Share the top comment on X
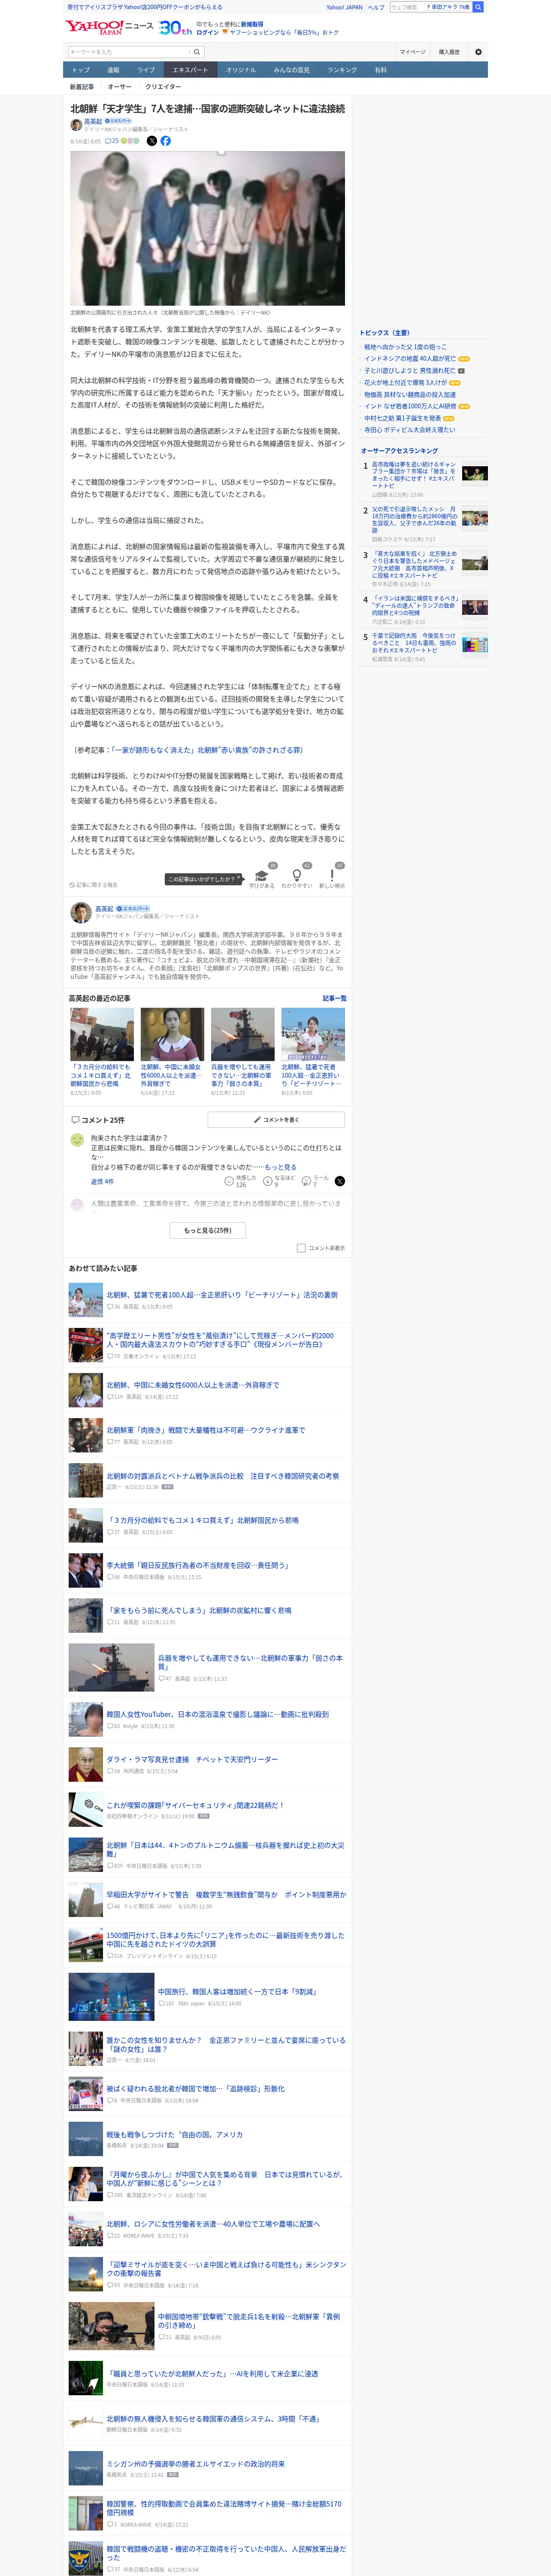This screenshot has height=2576, width=551. [340, 1181]
